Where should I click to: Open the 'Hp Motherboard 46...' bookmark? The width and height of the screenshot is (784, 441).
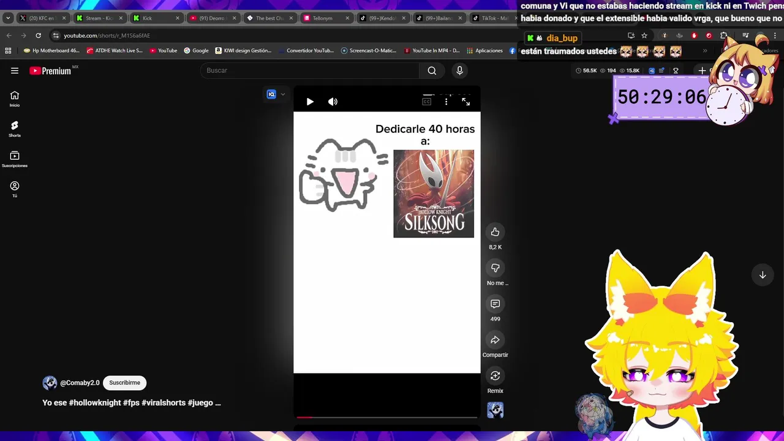(51, 51)
